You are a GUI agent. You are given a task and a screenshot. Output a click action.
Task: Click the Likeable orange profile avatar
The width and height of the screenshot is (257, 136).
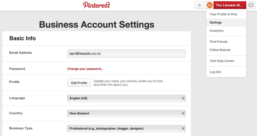[210, 5]
